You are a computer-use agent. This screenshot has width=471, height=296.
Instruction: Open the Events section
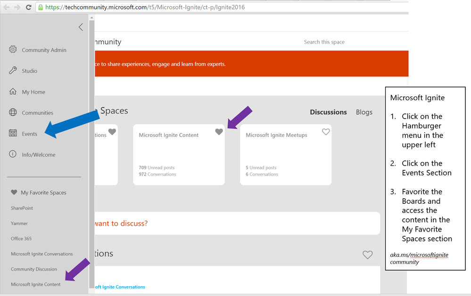pos(29,134)
